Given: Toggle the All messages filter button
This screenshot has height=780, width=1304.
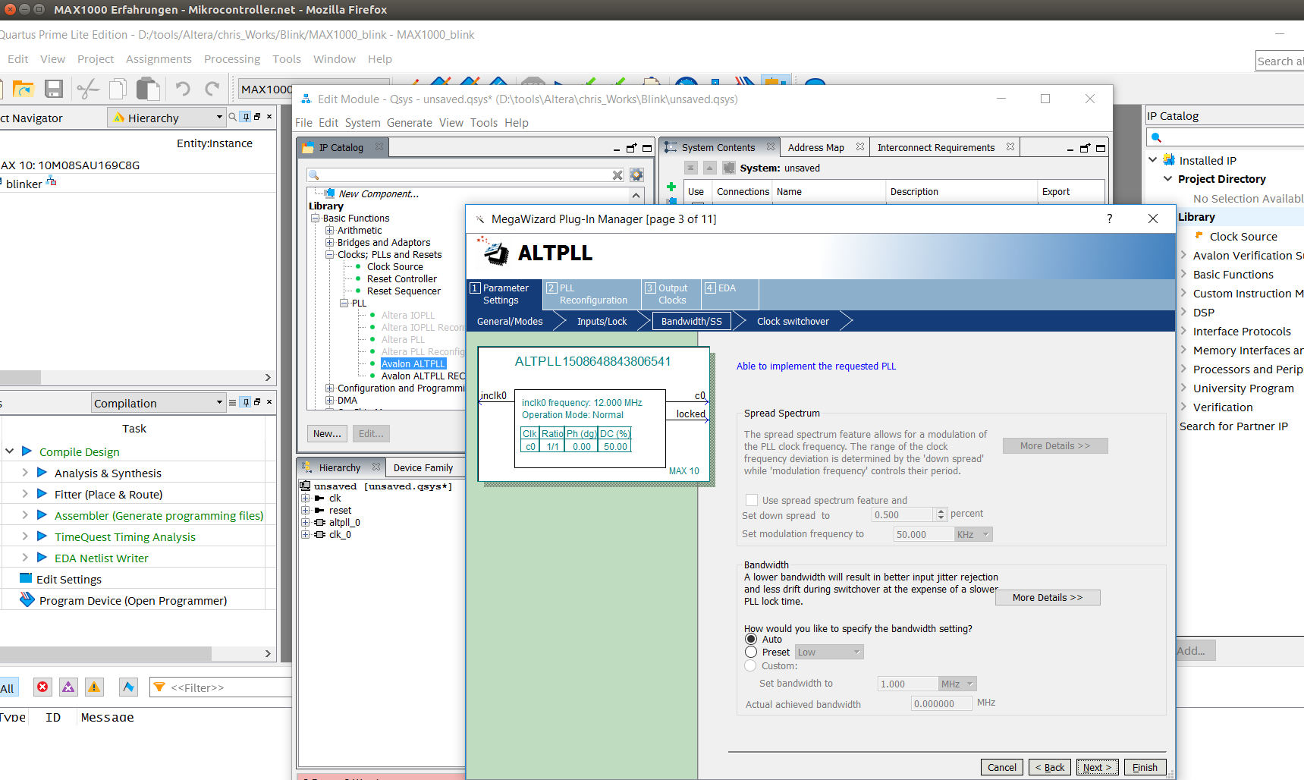Looking at the screenshot, I should tap(8, 687).
